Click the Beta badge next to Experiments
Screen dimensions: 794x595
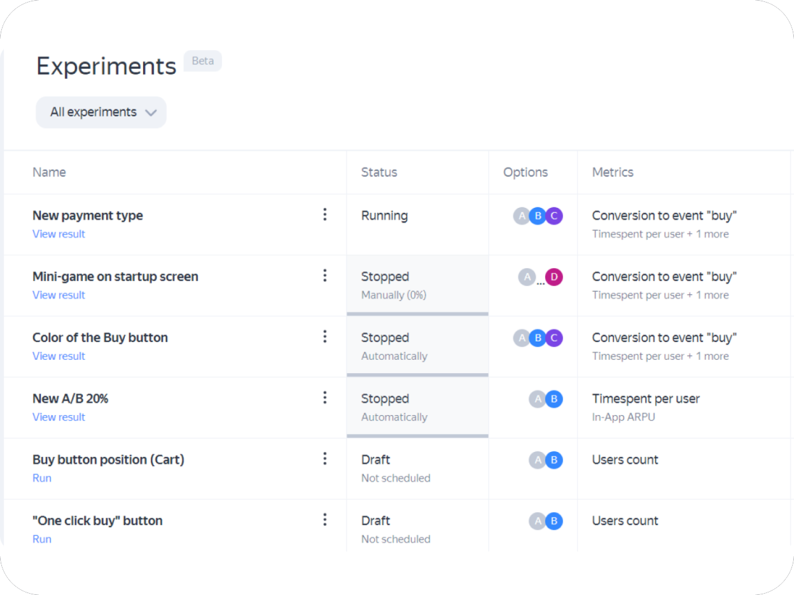[202, 61]
